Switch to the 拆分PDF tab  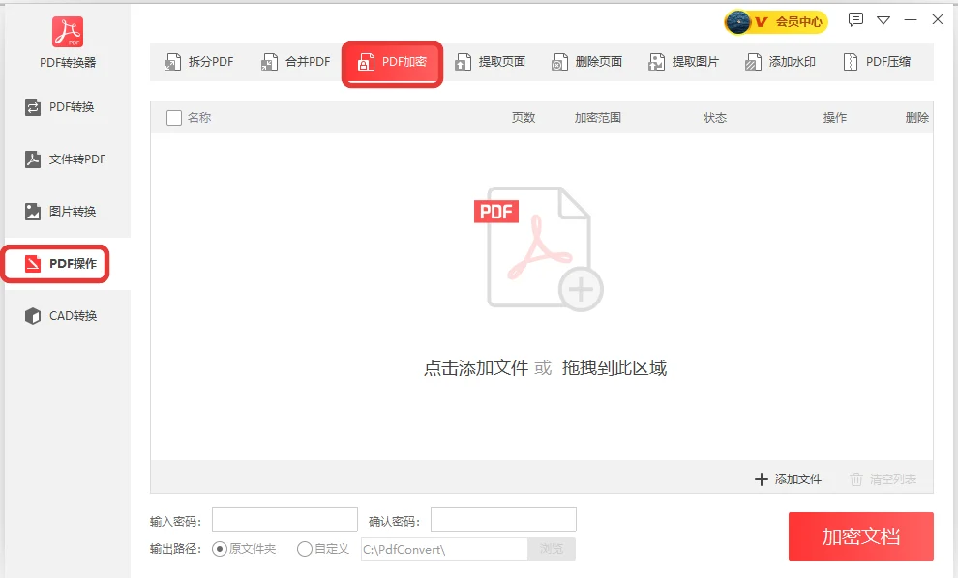point(199,62)
